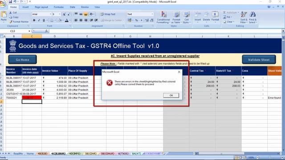Toggle Bottom Align
The width and height of the screenshot is (285, 160).
pyautogui.click(x=86, y=14)
